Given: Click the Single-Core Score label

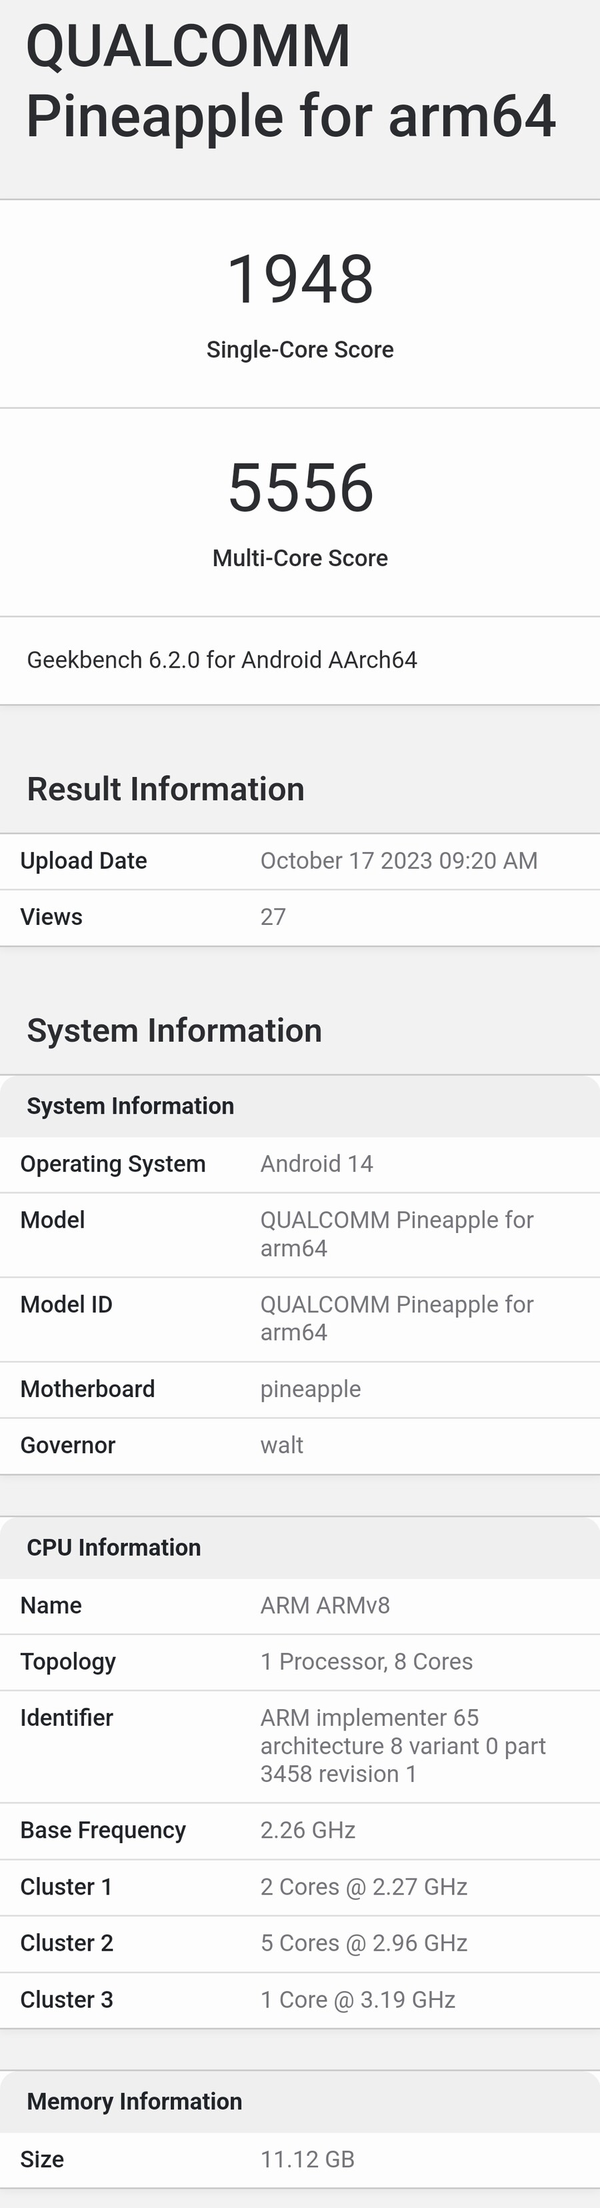Looking at the screenshot, I should [300, 349].
